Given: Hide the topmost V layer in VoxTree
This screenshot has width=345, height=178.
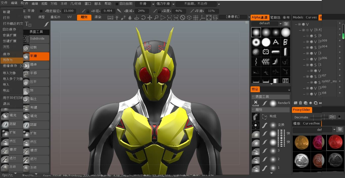Looking at the screenshot, I should coord(299,24).
